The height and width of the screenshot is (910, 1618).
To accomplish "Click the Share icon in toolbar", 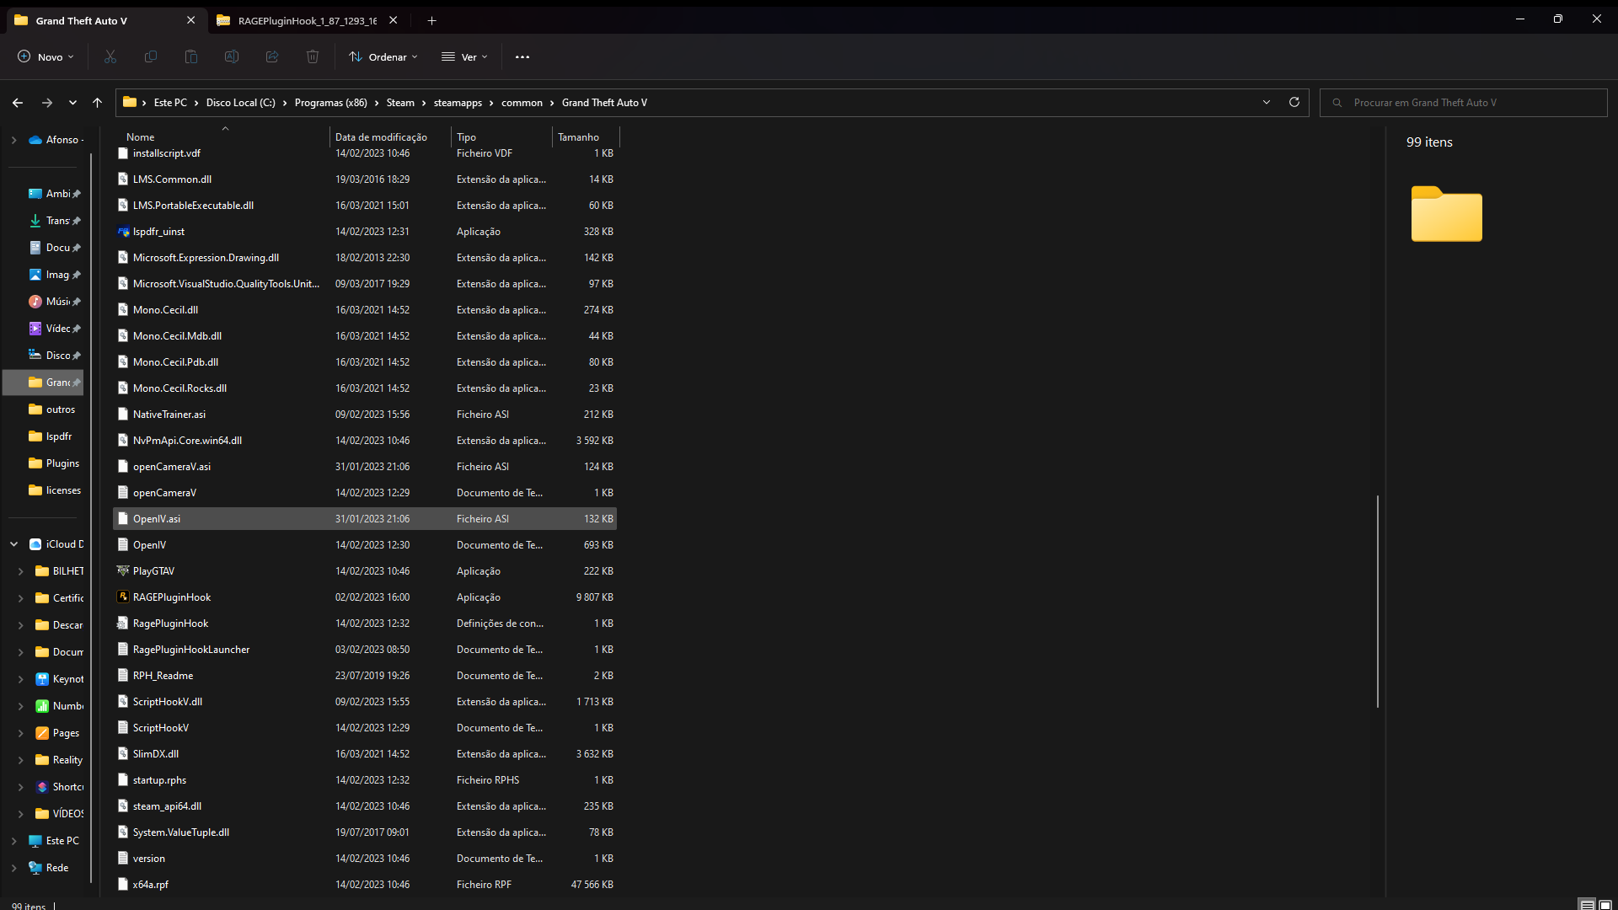I will tap(272, 56).
